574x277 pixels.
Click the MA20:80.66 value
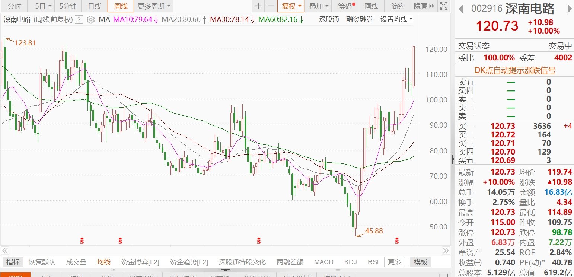point(181,20)
